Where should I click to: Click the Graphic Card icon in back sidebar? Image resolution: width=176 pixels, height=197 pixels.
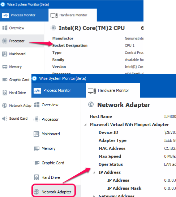(x=5, y=79)
